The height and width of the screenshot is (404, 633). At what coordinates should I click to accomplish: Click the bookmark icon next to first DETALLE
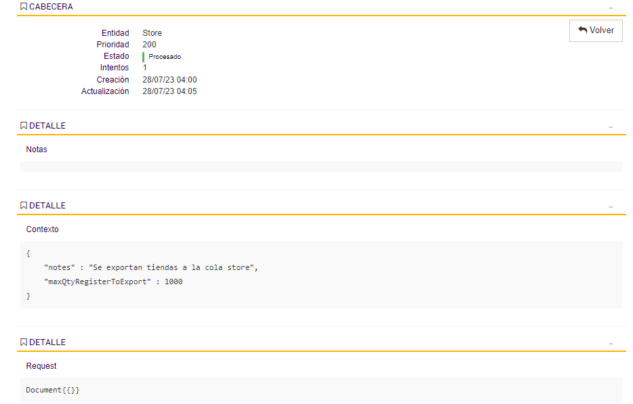(x=24, y=125)
